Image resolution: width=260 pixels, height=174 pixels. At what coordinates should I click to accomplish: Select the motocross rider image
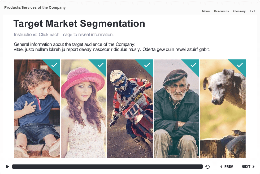[130, 111]
